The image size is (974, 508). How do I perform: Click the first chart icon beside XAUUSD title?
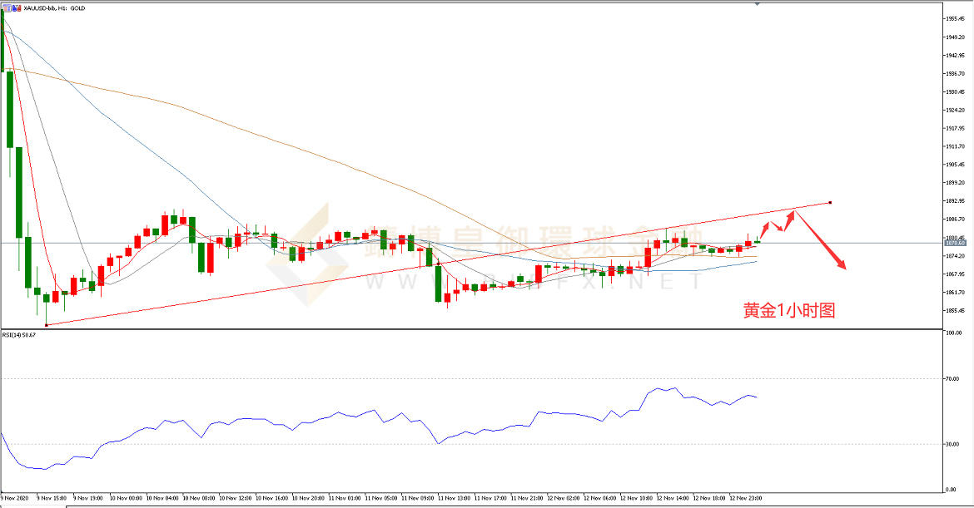[x=6, y=7]
